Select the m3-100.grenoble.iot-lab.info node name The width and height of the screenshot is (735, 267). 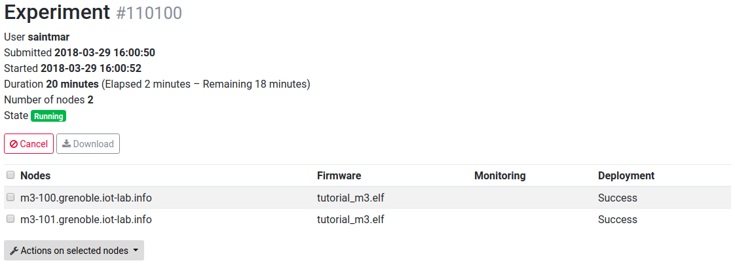86,198
